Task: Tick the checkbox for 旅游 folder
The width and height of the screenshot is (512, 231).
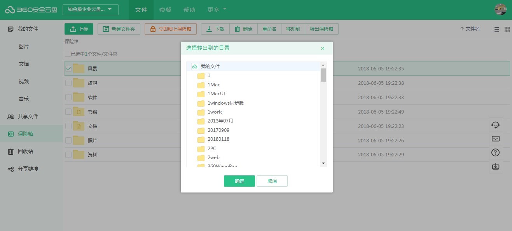Action: [68, 83]
